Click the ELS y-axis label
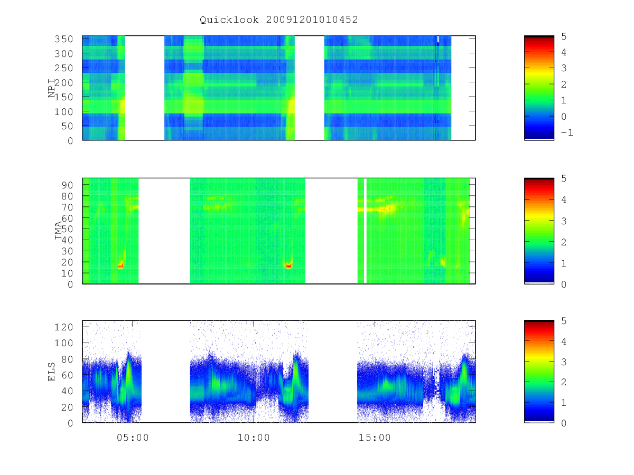 pyautogui.click(x=52, y=372)
